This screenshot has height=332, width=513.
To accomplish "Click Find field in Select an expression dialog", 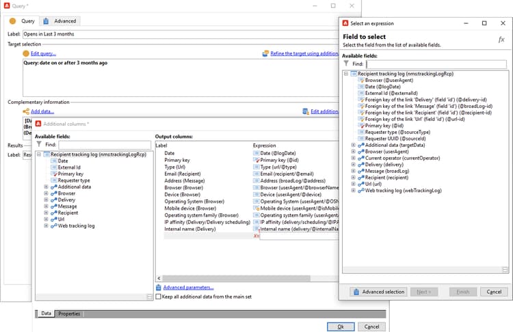I will click(x=436, y=64).
